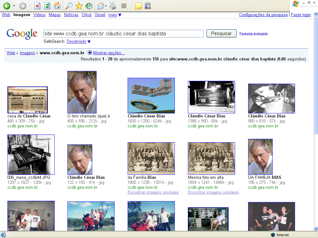Open the History clock icon
This screenshot has width=318, height=238.
(x=89, y=6)
